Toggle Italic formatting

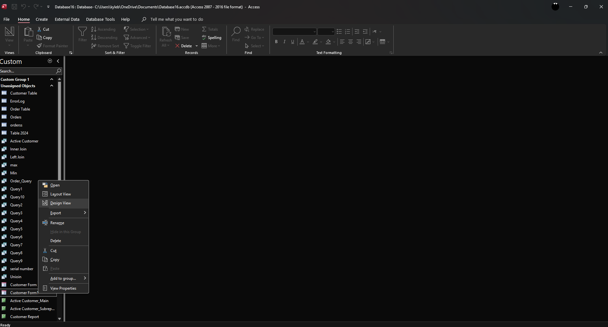click(x=285, y=42)
